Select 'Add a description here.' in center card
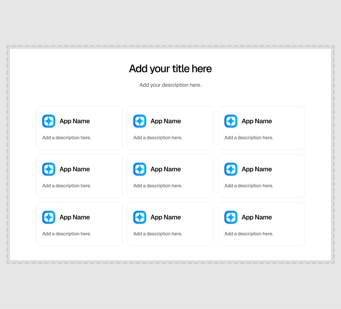 tap(158, 186)
